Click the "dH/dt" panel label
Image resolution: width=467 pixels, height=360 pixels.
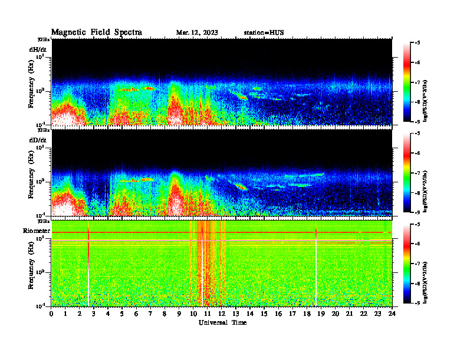click(38, 49)
